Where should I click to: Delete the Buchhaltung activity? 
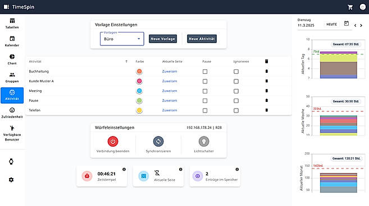[267, 71]
